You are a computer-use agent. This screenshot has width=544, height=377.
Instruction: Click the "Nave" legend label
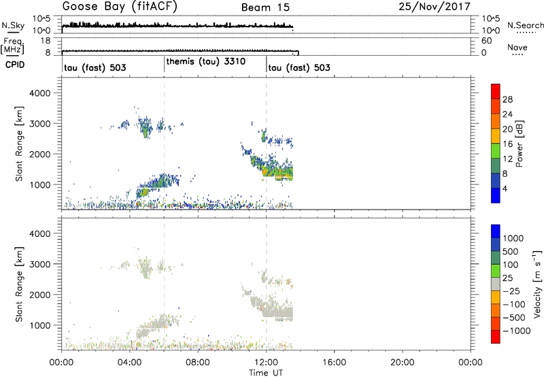tap(517, 48)
